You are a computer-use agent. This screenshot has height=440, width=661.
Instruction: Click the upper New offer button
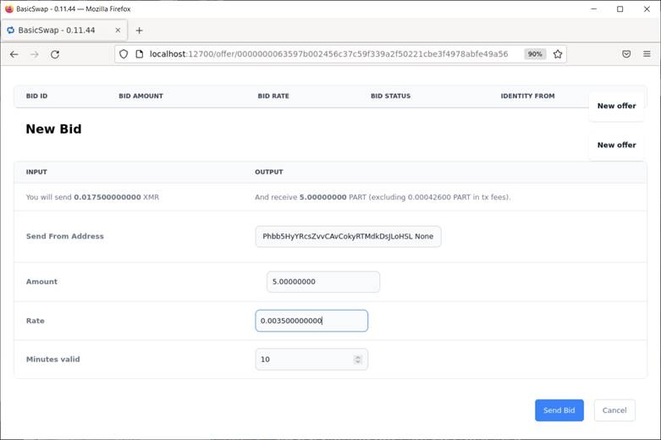tap(616, 106)
